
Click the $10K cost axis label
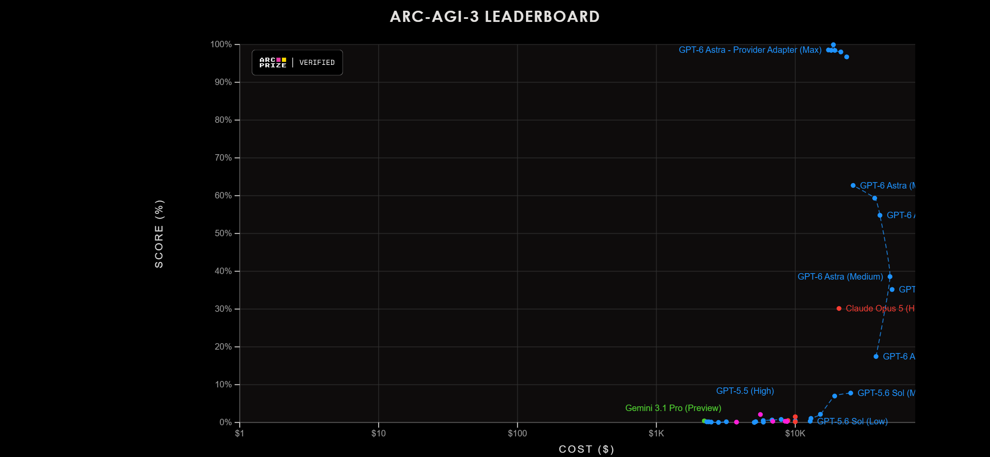[795, 433]
